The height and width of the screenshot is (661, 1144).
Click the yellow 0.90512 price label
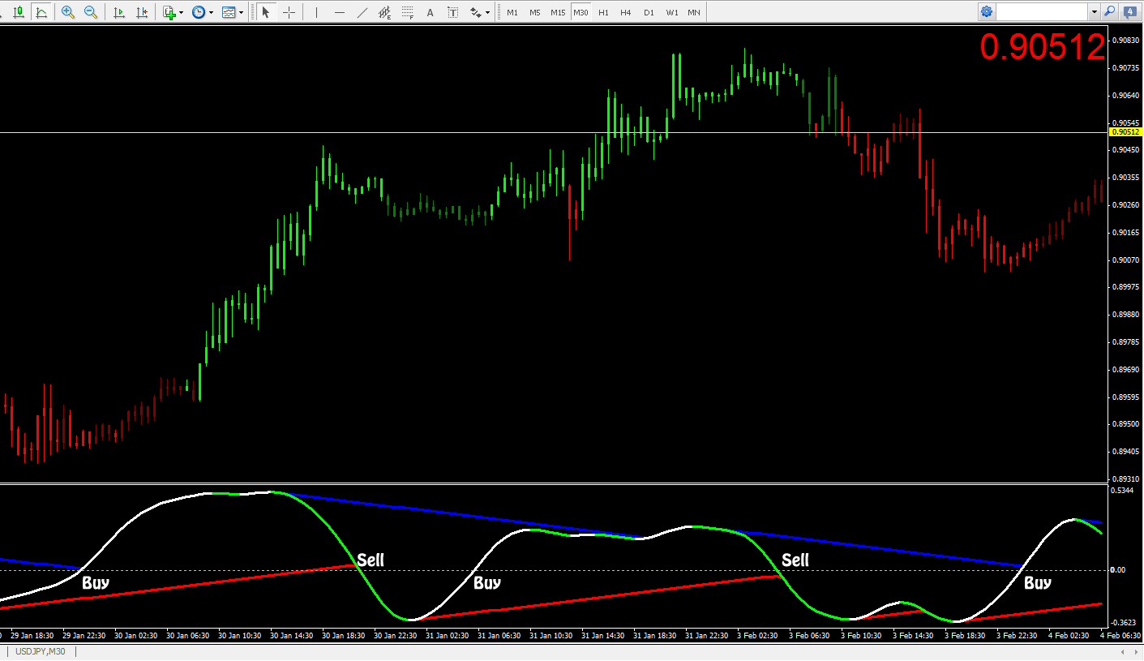[x=1125, y=131]
